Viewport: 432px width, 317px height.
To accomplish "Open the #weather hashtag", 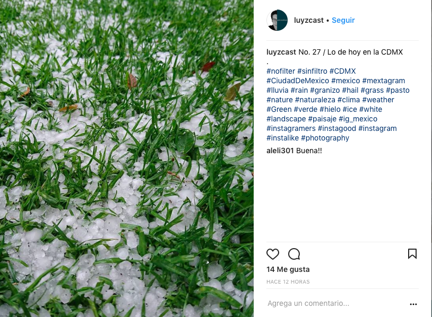I will tap(378, 100).
